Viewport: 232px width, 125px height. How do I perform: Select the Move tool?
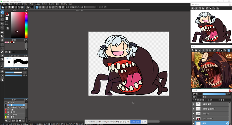[2, 28]
